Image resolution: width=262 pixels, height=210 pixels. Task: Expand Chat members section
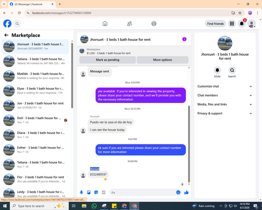coord(225,96)
